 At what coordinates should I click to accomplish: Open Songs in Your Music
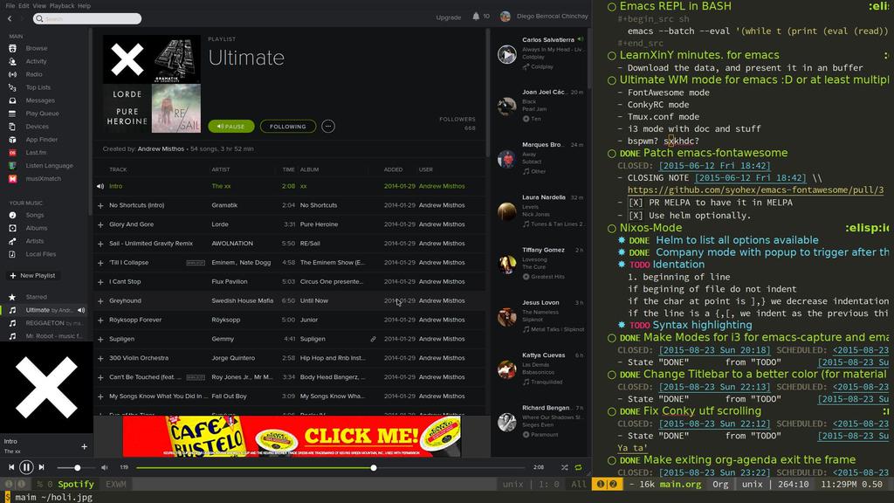click(34, 215)
